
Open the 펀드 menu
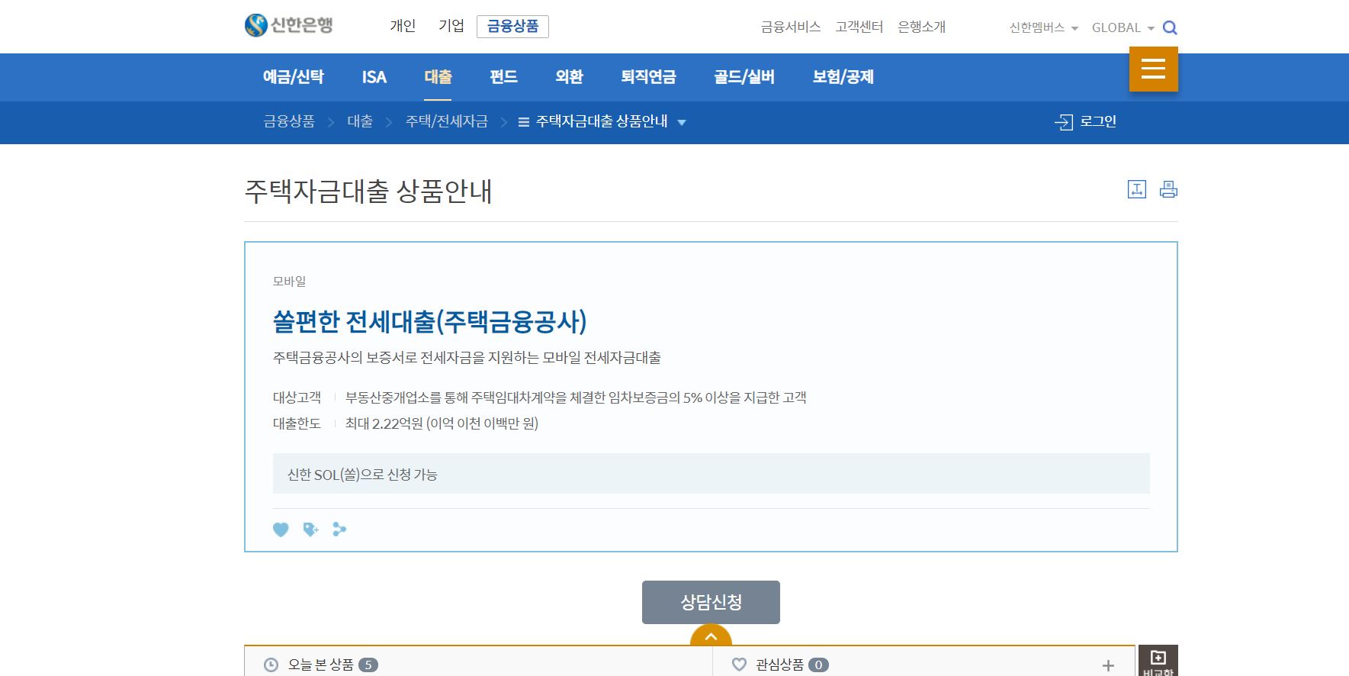pyautogui.click(x=503, y=77)
